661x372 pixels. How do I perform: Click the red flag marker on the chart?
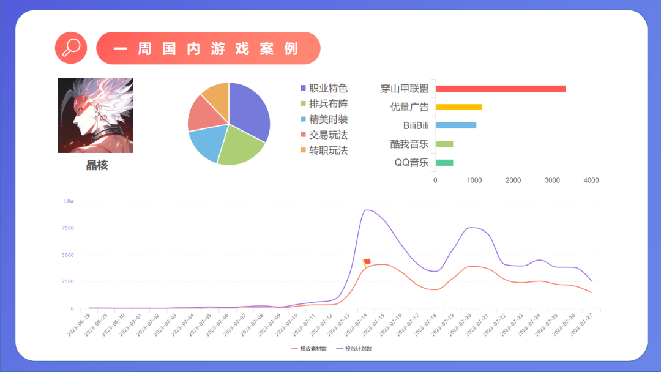[x=367, y=262]
